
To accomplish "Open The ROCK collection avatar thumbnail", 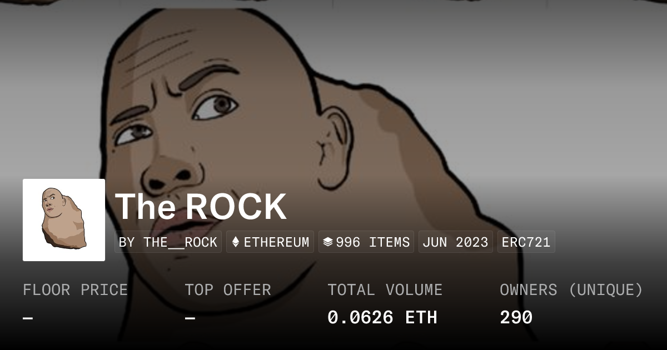I will coord(64,220).
